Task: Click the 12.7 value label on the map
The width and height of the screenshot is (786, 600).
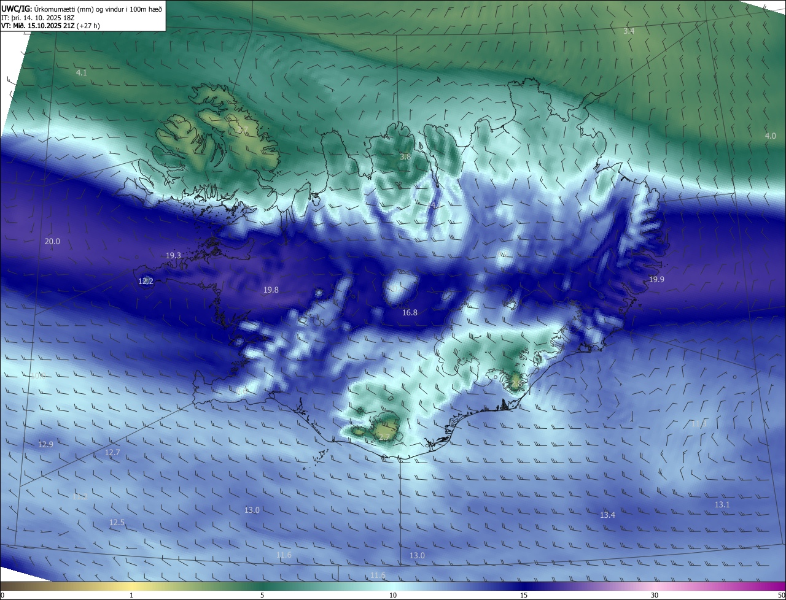Action: [x=112, y=452]
